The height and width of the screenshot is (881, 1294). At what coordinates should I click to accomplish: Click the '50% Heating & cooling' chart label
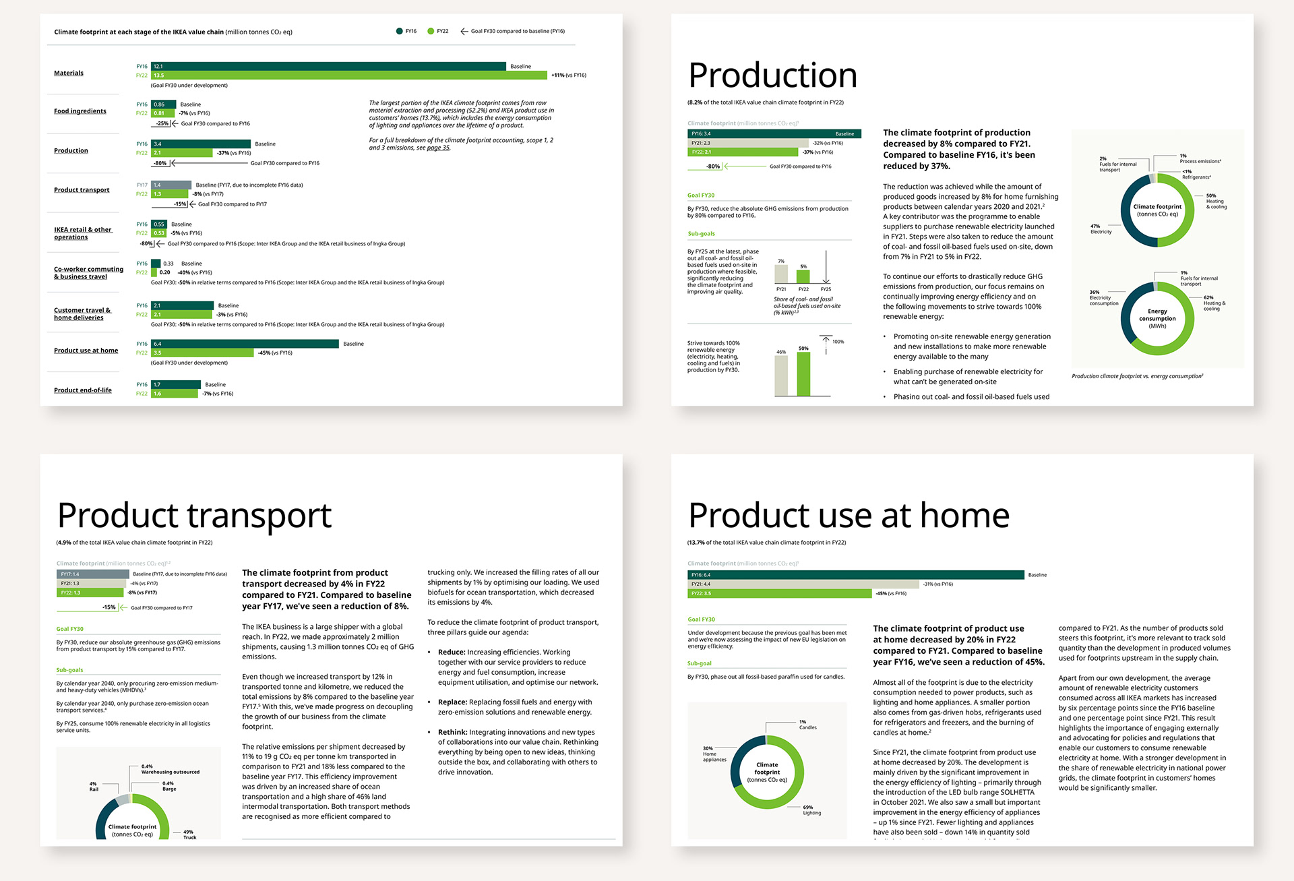1216,202
